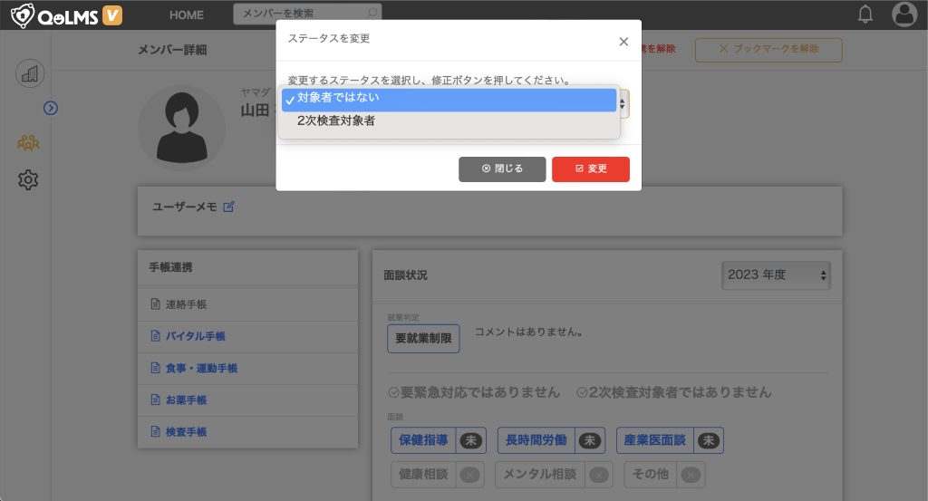Click the gray 閉じる button

click(x=502, y=169)
